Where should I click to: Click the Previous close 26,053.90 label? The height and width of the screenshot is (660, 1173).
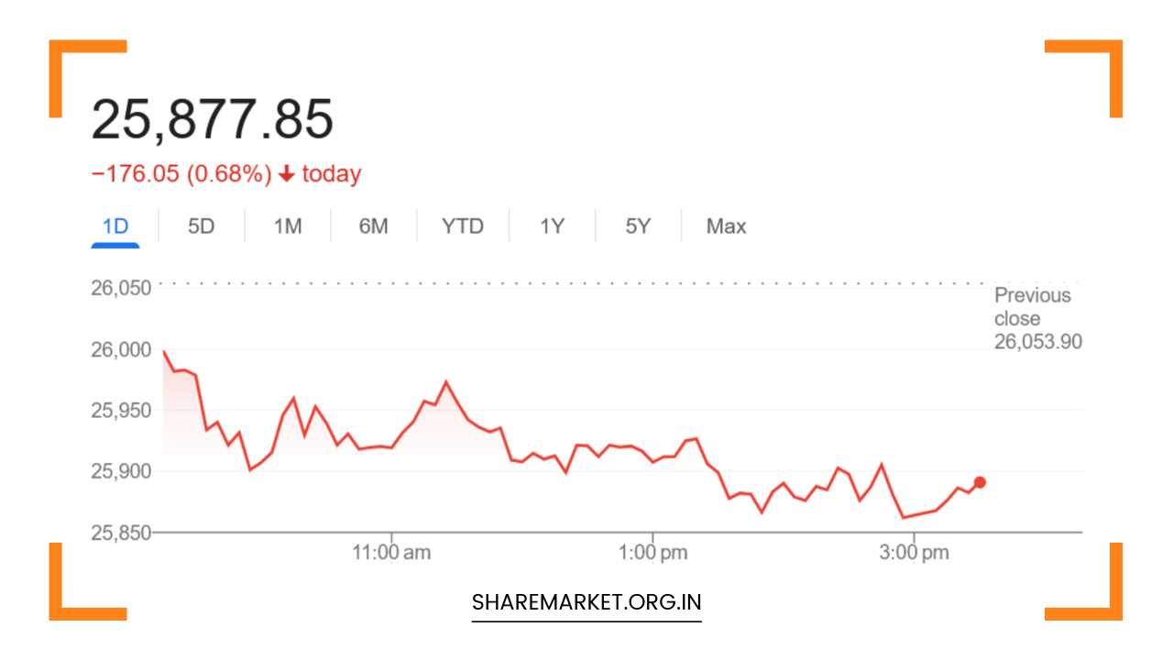click(1037, 318)
